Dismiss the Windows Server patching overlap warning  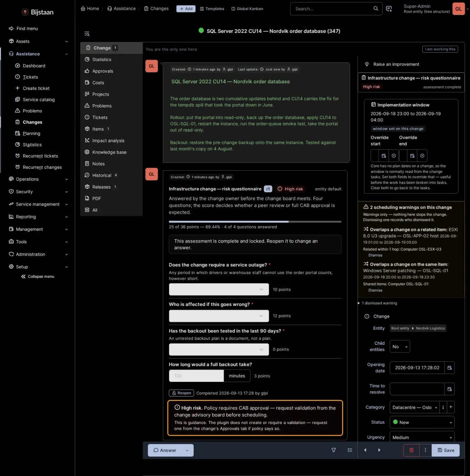(x=375, y=290)
